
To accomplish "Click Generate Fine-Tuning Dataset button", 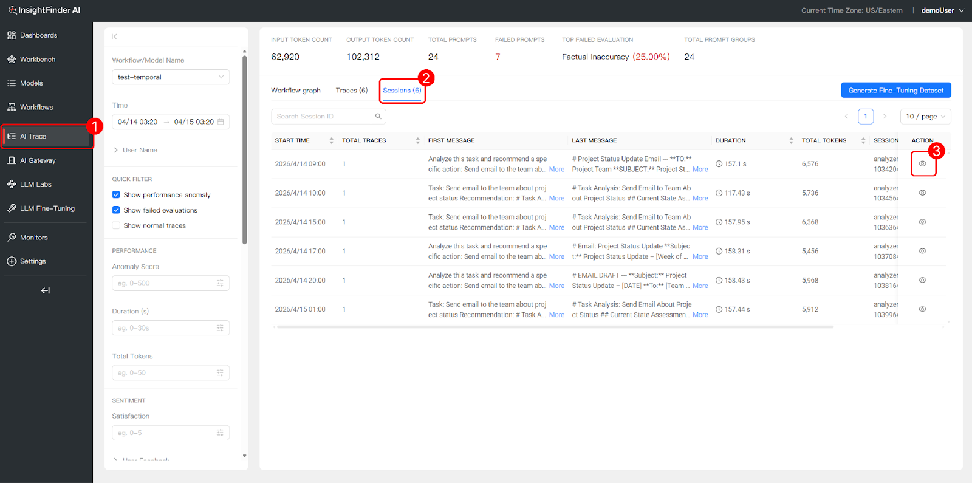I will [895, 91].
